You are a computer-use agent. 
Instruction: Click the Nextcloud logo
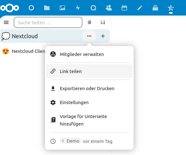coord(10,8)
